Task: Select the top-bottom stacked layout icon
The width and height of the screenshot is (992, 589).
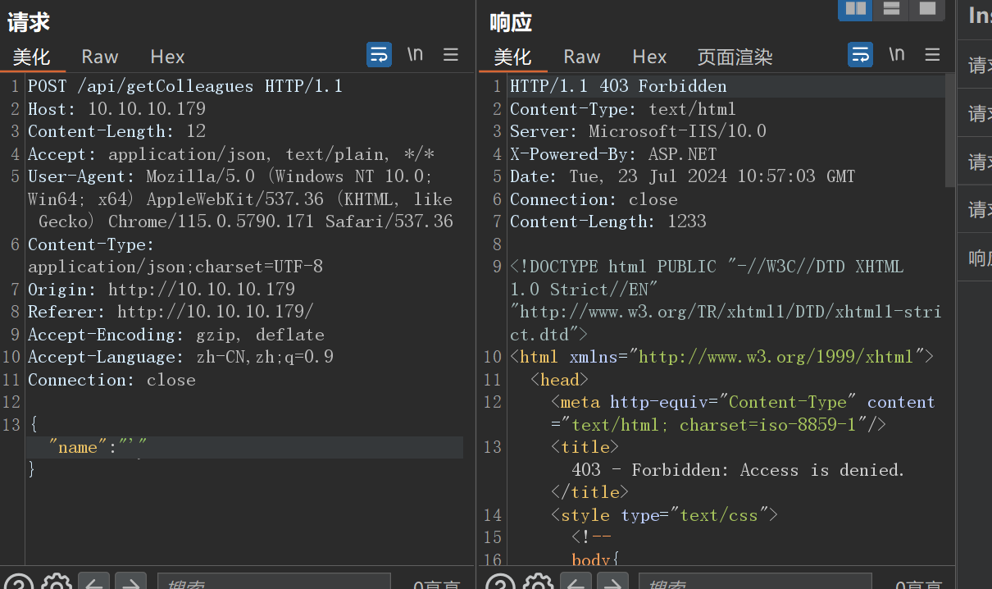Action: (891, 9)
